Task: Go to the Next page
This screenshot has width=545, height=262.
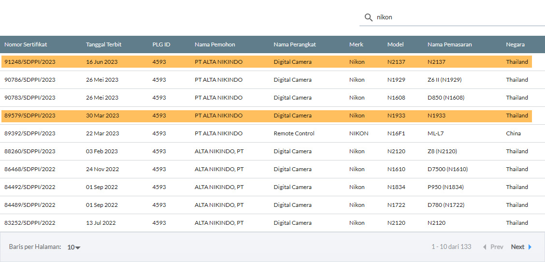Action: point(517,247)
